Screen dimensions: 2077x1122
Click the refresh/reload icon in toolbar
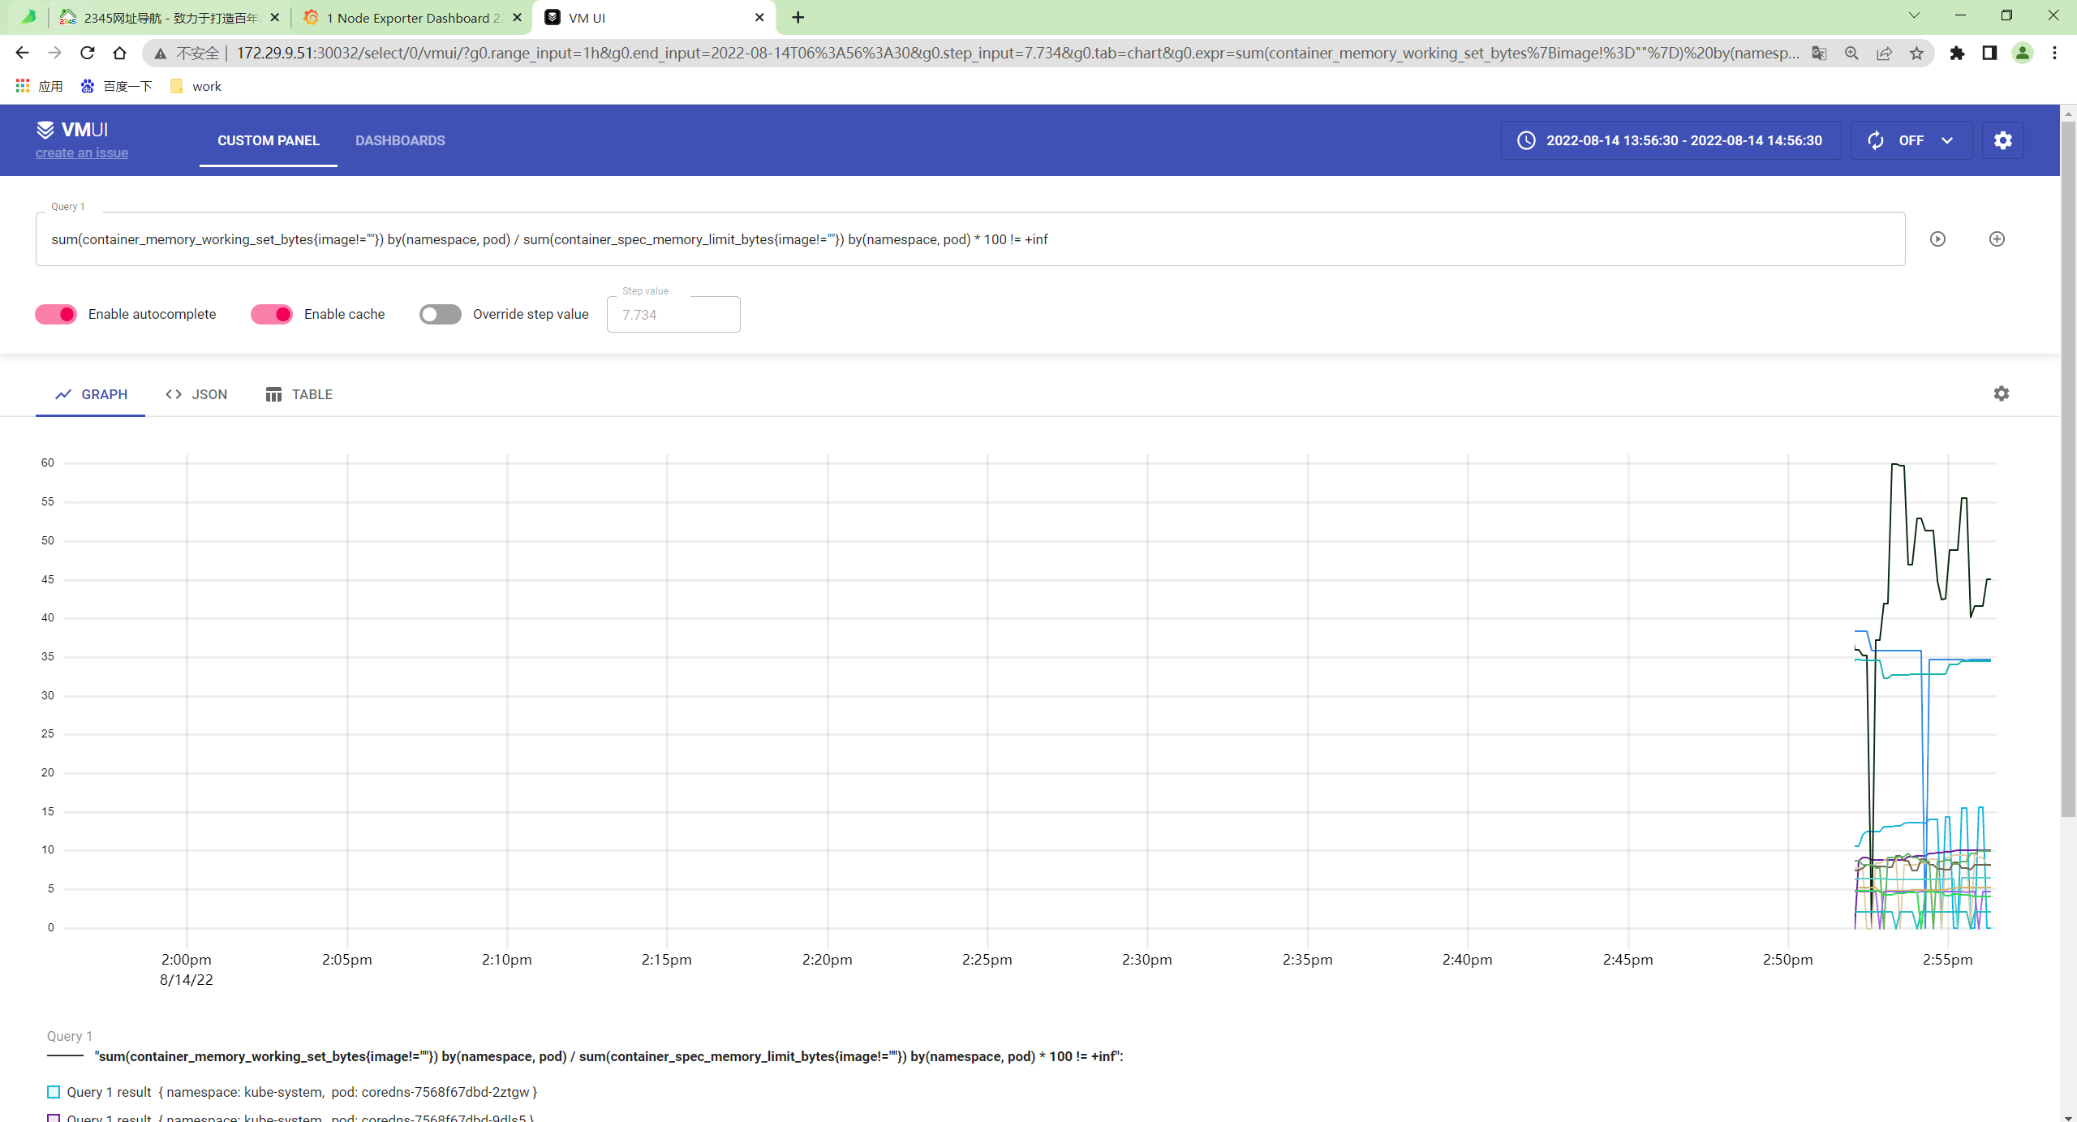click(x=1875, y=140)
